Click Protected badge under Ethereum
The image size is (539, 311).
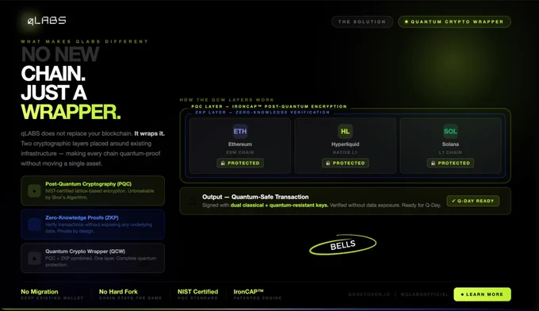click(240, 163)
